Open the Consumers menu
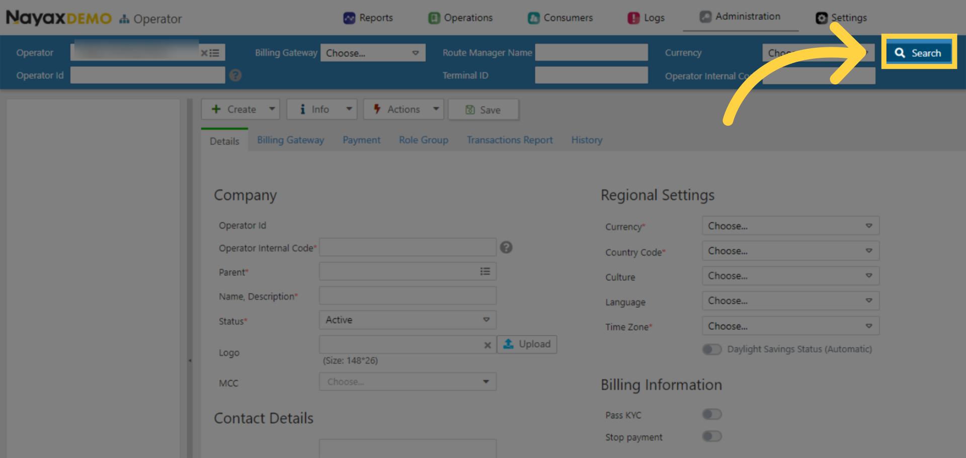966x458 pixels. tap(560, 18)
